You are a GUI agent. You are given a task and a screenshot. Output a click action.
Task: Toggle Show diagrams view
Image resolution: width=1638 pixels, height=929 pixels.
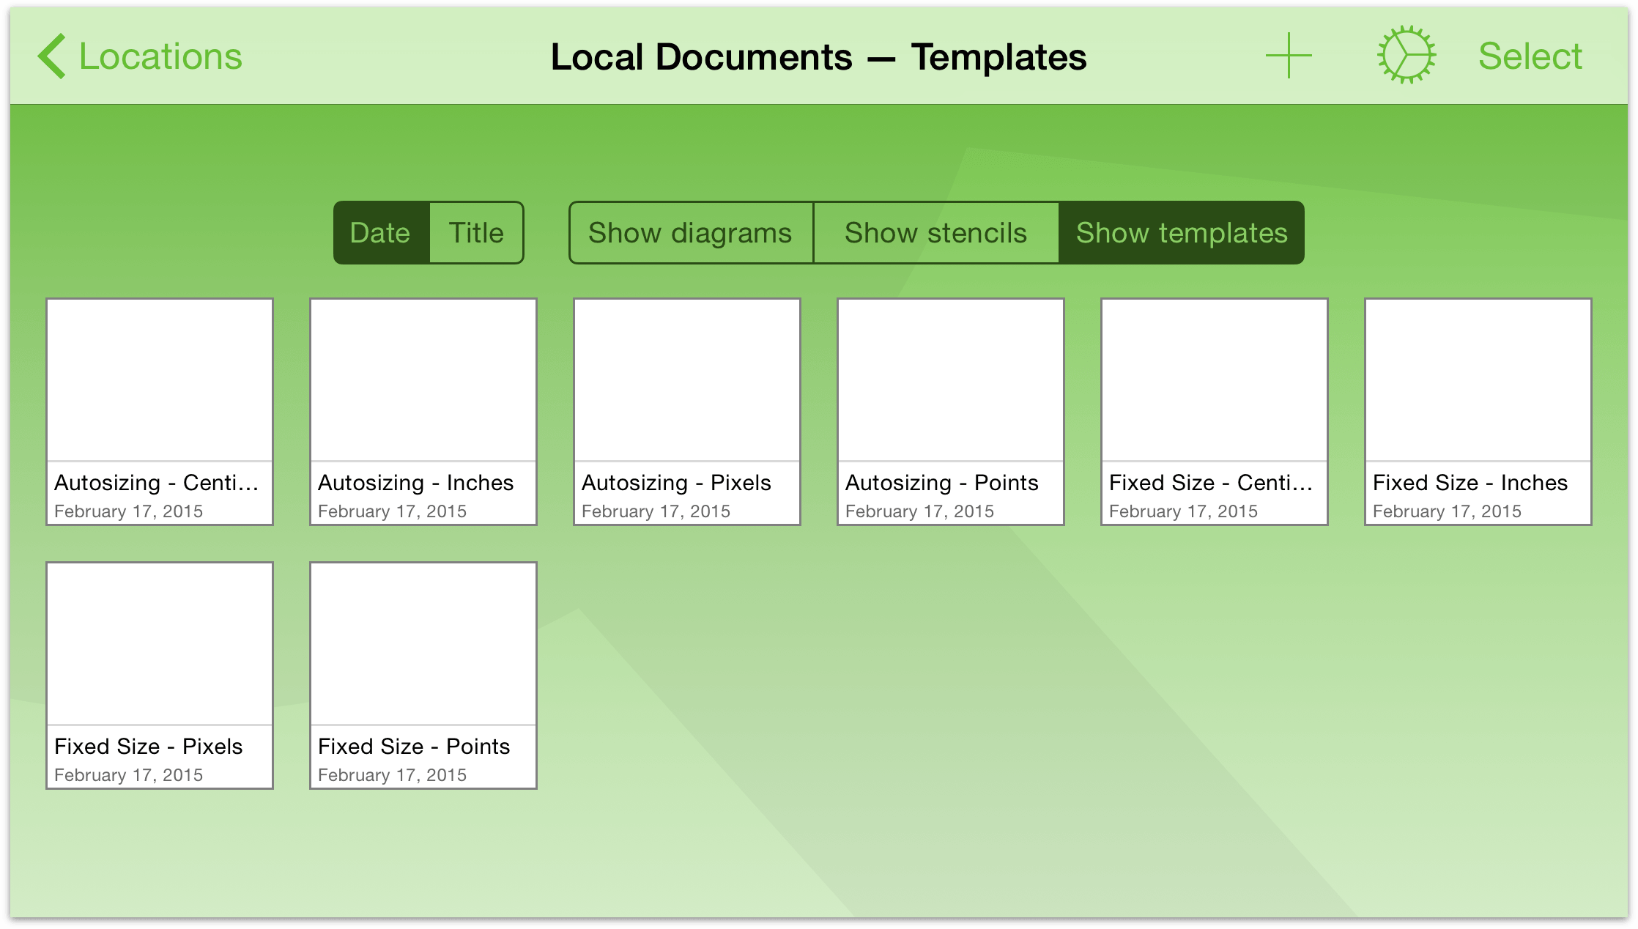tap(689, 233)
